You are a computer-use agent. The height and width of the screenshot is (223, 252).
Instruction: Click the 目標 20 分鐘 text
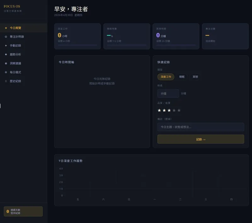tap(163, 41)
